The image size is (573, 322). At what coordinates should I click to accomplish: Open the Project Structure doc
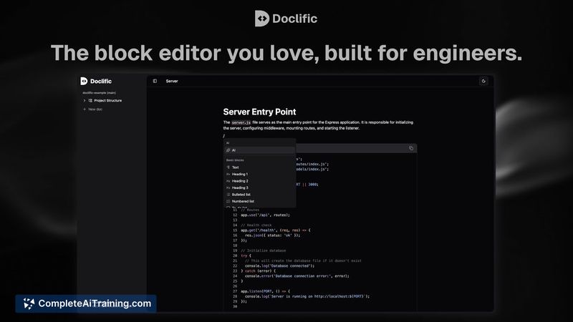point(108,100)
